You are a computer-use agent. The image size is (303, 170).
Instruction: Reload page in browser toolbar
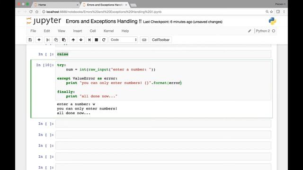point(31,12)
